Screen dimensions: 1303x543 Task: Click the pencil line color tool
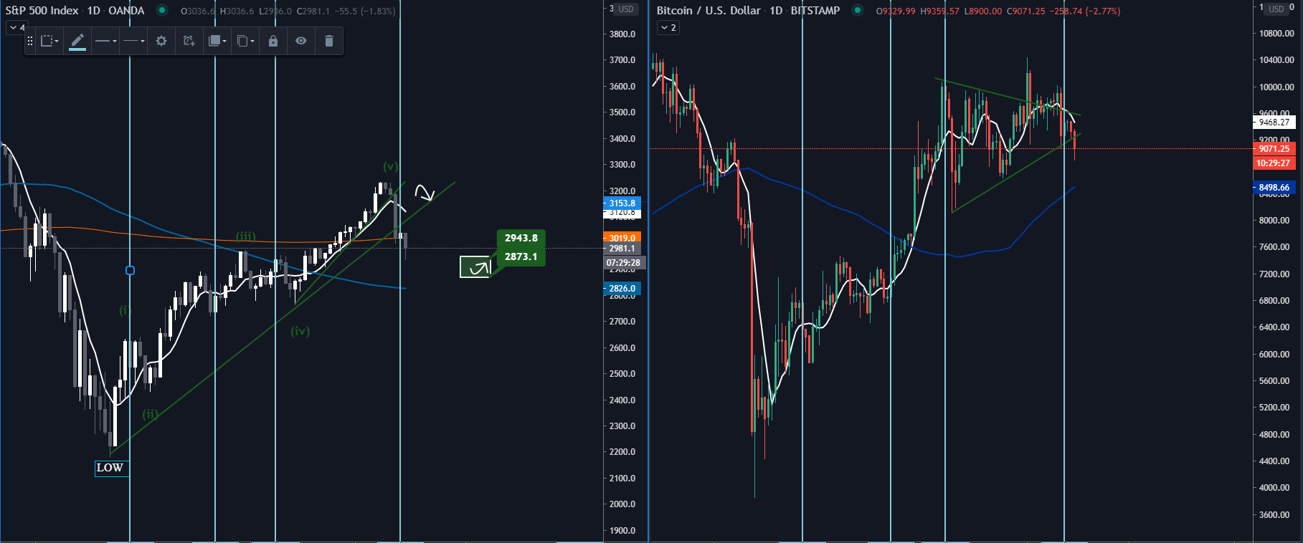77,41
